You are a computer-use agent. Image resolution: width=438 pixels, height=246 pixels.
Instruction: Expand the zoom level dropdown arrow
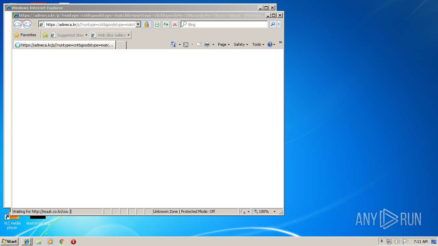[274, 211]
